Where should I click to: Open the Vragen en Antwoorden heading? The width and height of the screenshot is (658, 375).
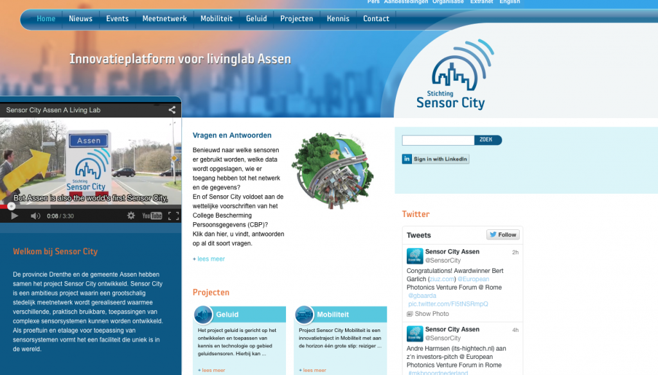point(232,135)
